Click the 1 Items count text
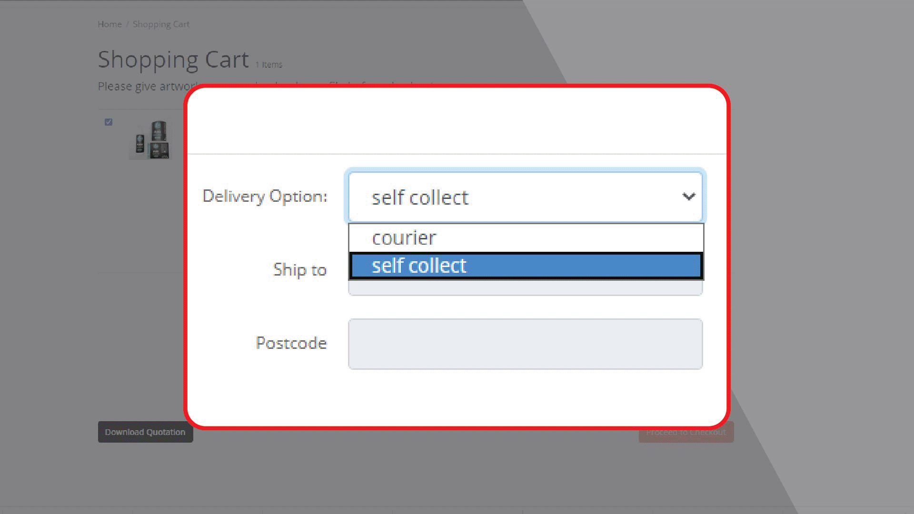914x514 pixels. pyautogui.click(x=269, y=65)
